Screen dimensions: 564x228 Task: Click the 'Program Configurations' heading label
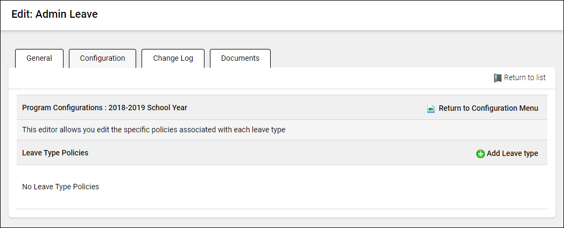tap(62, 108)
